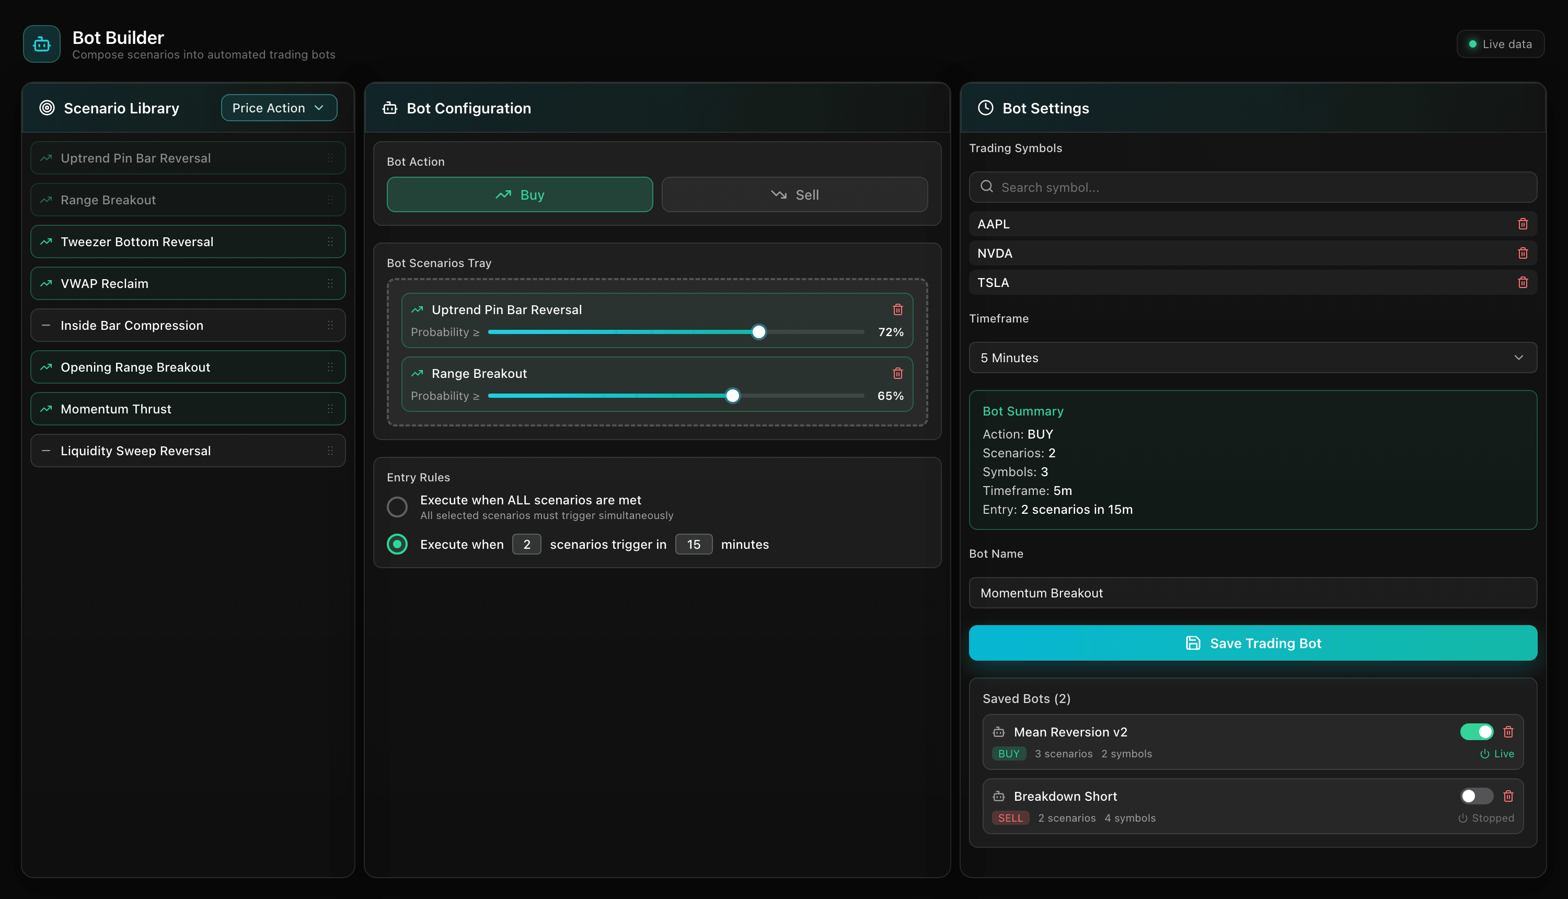
Task: Click the robot icon beside Mean Reversion v2
Action: click(x=998, y=732)
